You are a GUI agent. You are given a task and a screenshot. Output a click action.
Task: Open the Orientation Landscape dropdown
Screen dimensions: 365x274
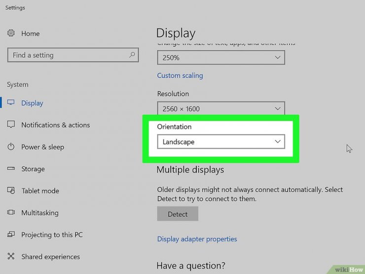221,141
